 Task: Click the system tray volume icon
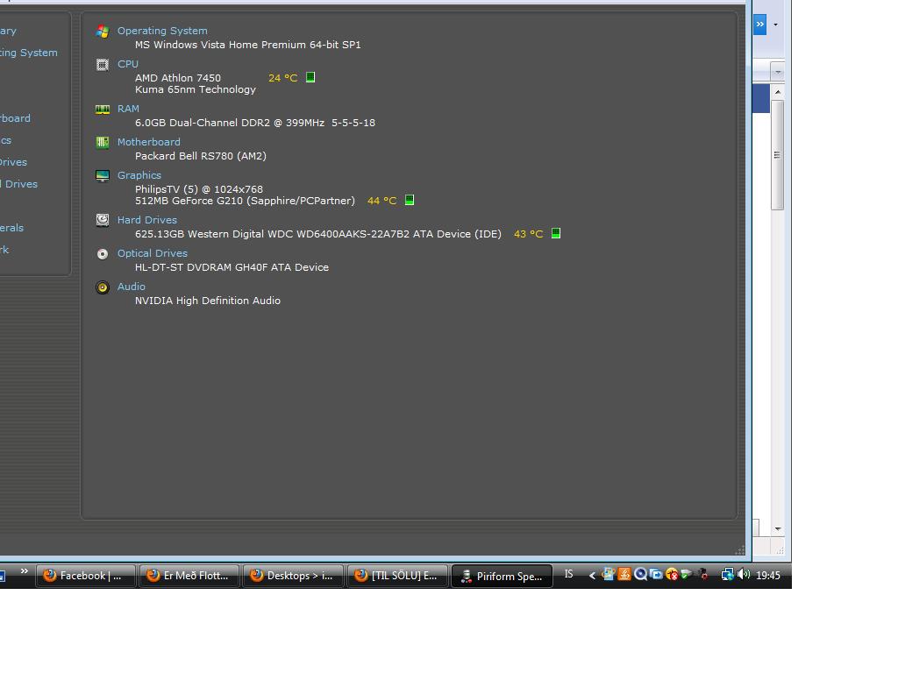click(x=744, y=575)
